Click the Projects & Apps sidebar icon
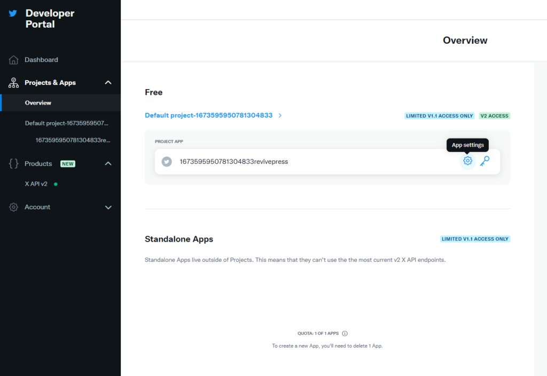Image resolution: width=547 pixels, height=376 pixels. tap(13, 83)
